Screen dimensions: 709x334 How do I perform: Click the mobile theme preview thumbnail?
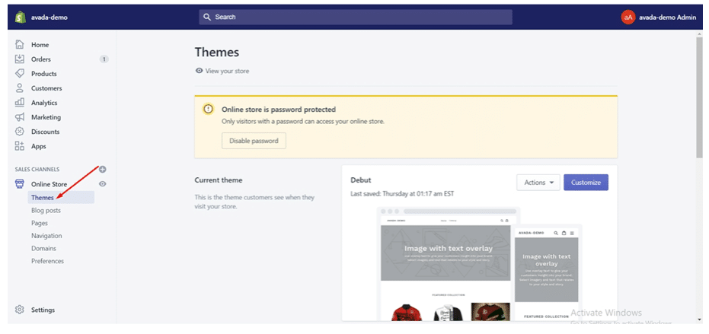coord(547,273)
